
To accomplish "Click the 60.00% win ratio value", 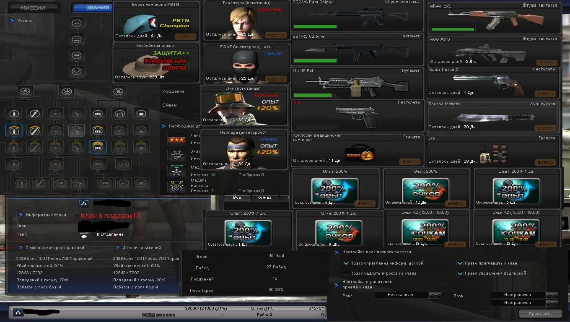I will [x=276, y=290].
